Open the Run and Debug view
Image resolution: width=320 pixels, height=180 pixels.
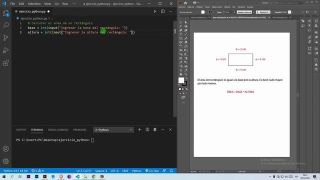point(5,50)
